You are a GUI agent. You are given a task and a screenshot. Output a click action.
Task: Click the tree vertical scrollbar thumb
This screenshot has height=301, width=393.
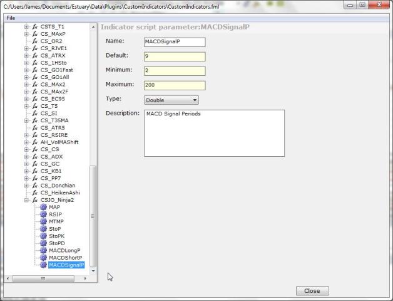93,216
